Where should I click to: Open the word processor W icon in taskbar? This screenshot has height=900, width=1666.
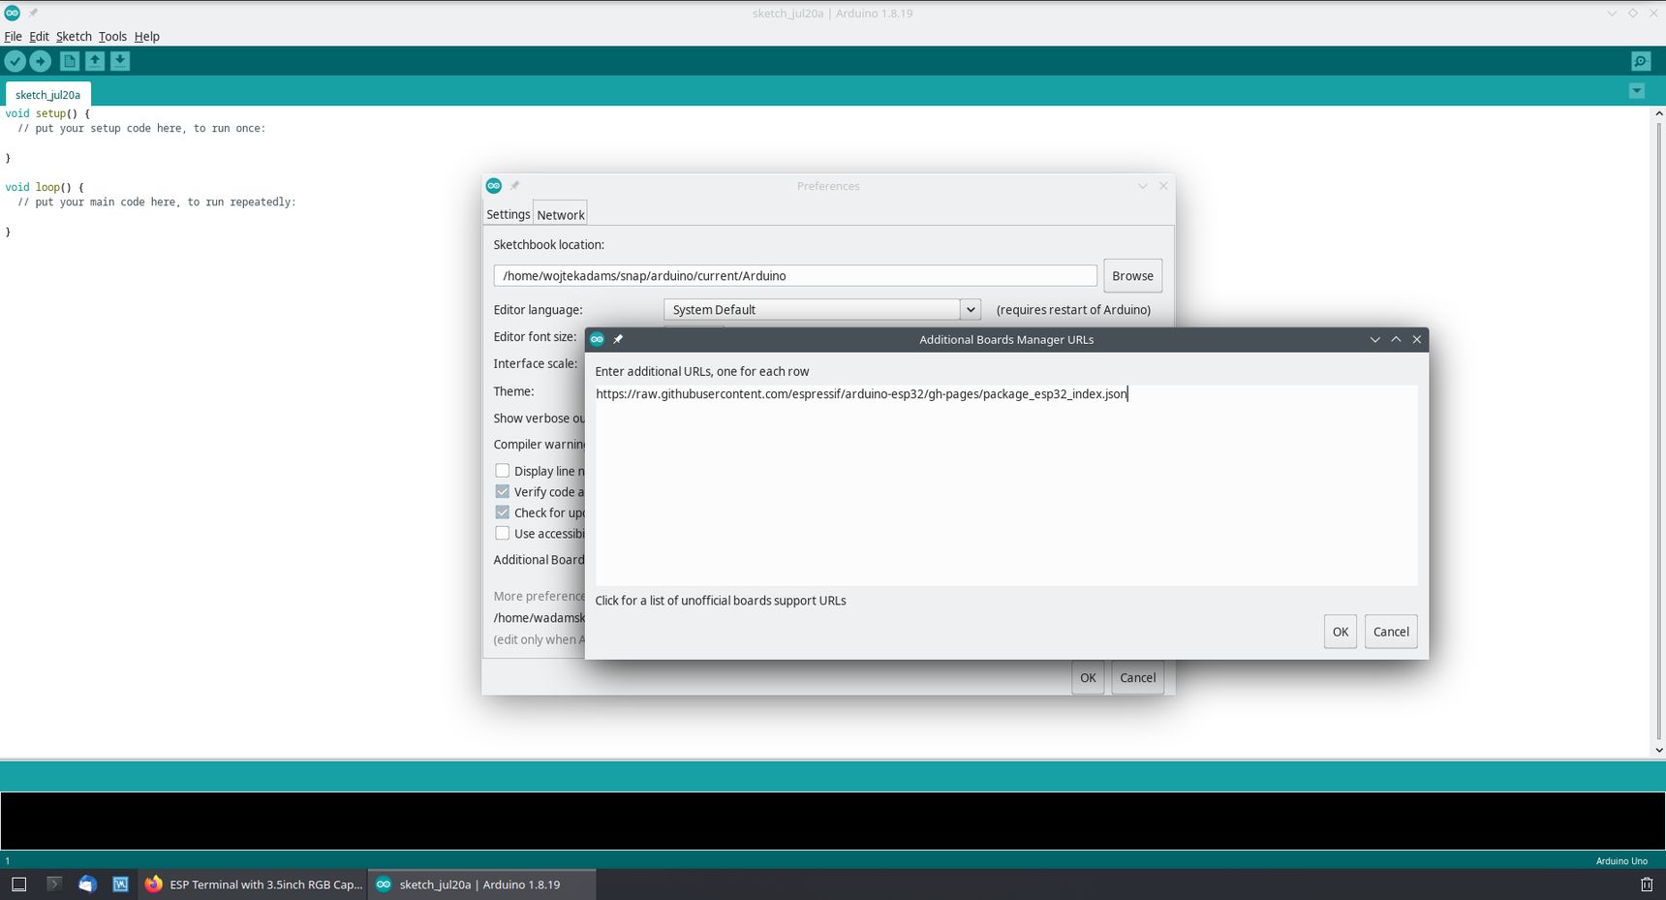(120, 884)
